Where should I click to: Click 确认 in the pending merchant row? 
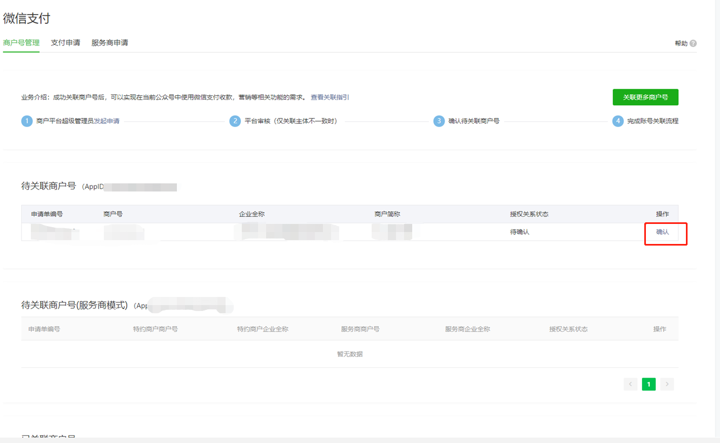pos(663,232)
